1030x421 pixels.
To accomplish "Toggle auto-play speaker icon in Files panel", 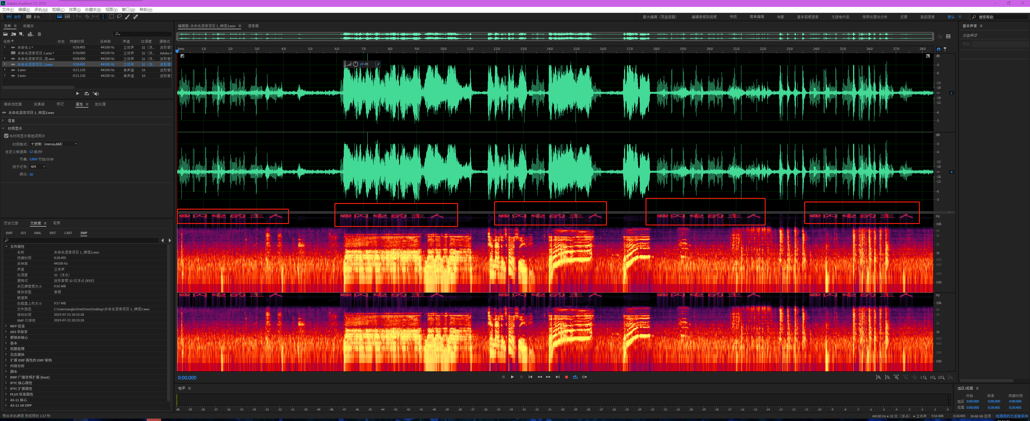I will (x=96, y=94).
